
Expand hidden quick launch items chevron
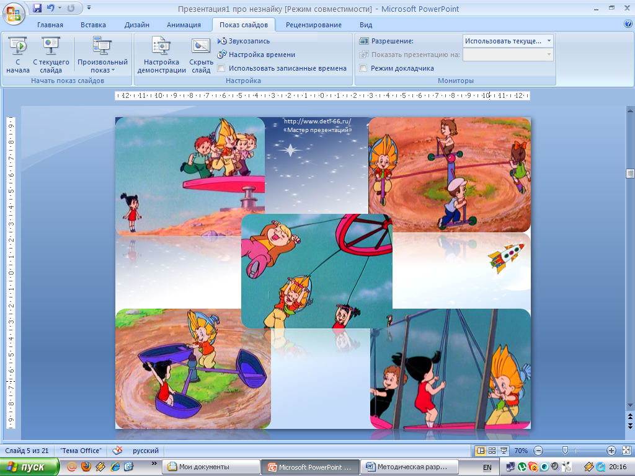pyautogui.click(x=154, y=463)
